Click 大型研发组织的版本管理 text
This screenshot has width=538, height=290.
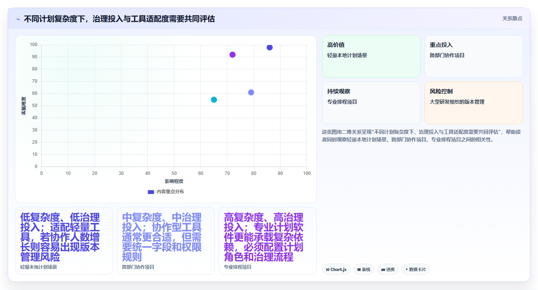pyautogui.click(x=457, y=102)
